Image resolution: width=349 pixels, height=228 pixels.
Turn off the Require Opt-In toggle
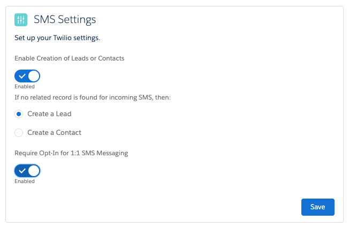(x=27, y=171)
